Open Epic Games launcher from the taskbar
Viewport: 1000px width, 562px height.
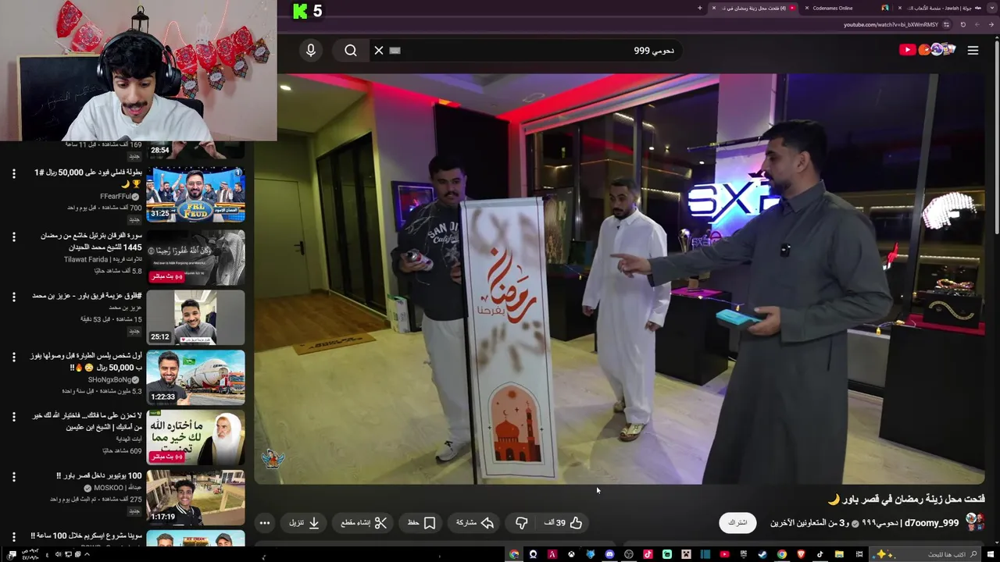coord(743,554)
